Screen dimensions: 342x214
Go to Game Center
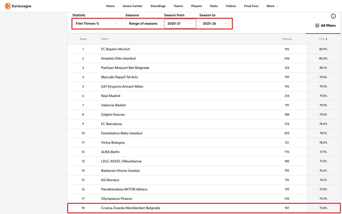click(132, 6)
